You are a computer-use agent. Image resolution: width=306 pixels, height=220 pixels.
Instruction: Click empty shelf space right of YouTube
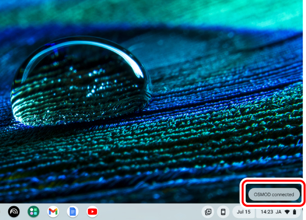148,211
